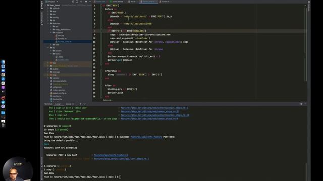This screenshot has width=323, height=181.
Task: Open the .gitignore file
Action: [56, 87]
